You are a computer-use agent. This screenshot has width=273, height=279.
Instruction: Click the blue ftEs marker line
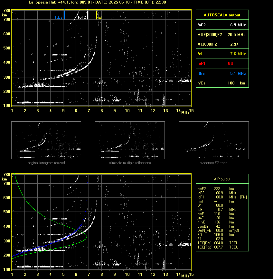point(64,14)
